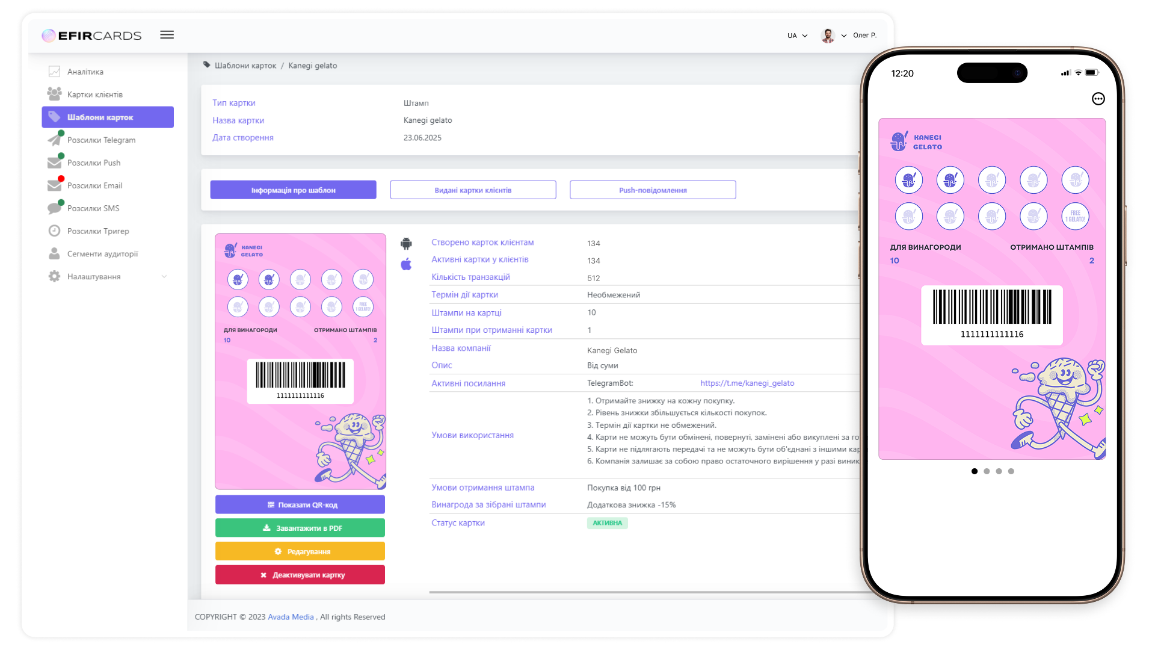
Task: Open the Avada Media footer link
Action: click(x=291, y=617)
